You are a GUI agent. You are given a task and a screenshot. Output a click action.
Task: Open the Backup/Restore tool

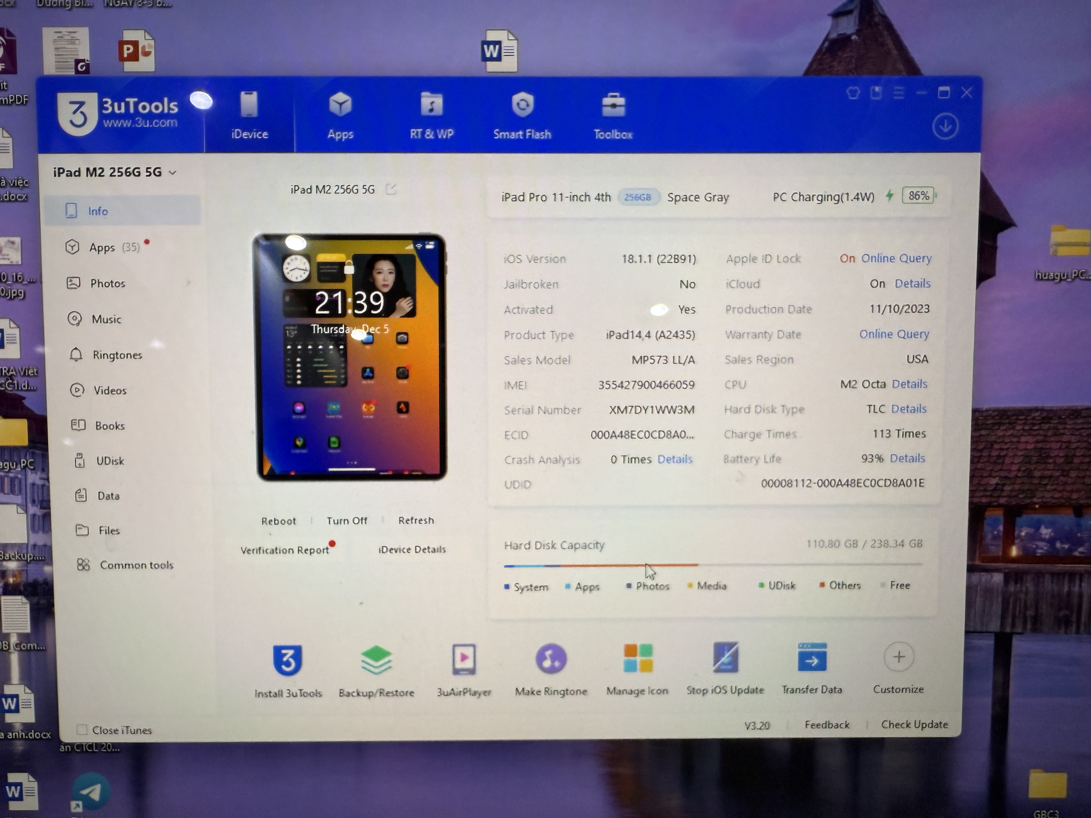(x=376, y=671)
